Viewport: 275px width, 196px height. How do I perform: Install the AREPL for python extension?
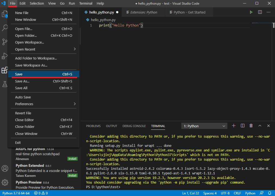[x=73, y=159]
